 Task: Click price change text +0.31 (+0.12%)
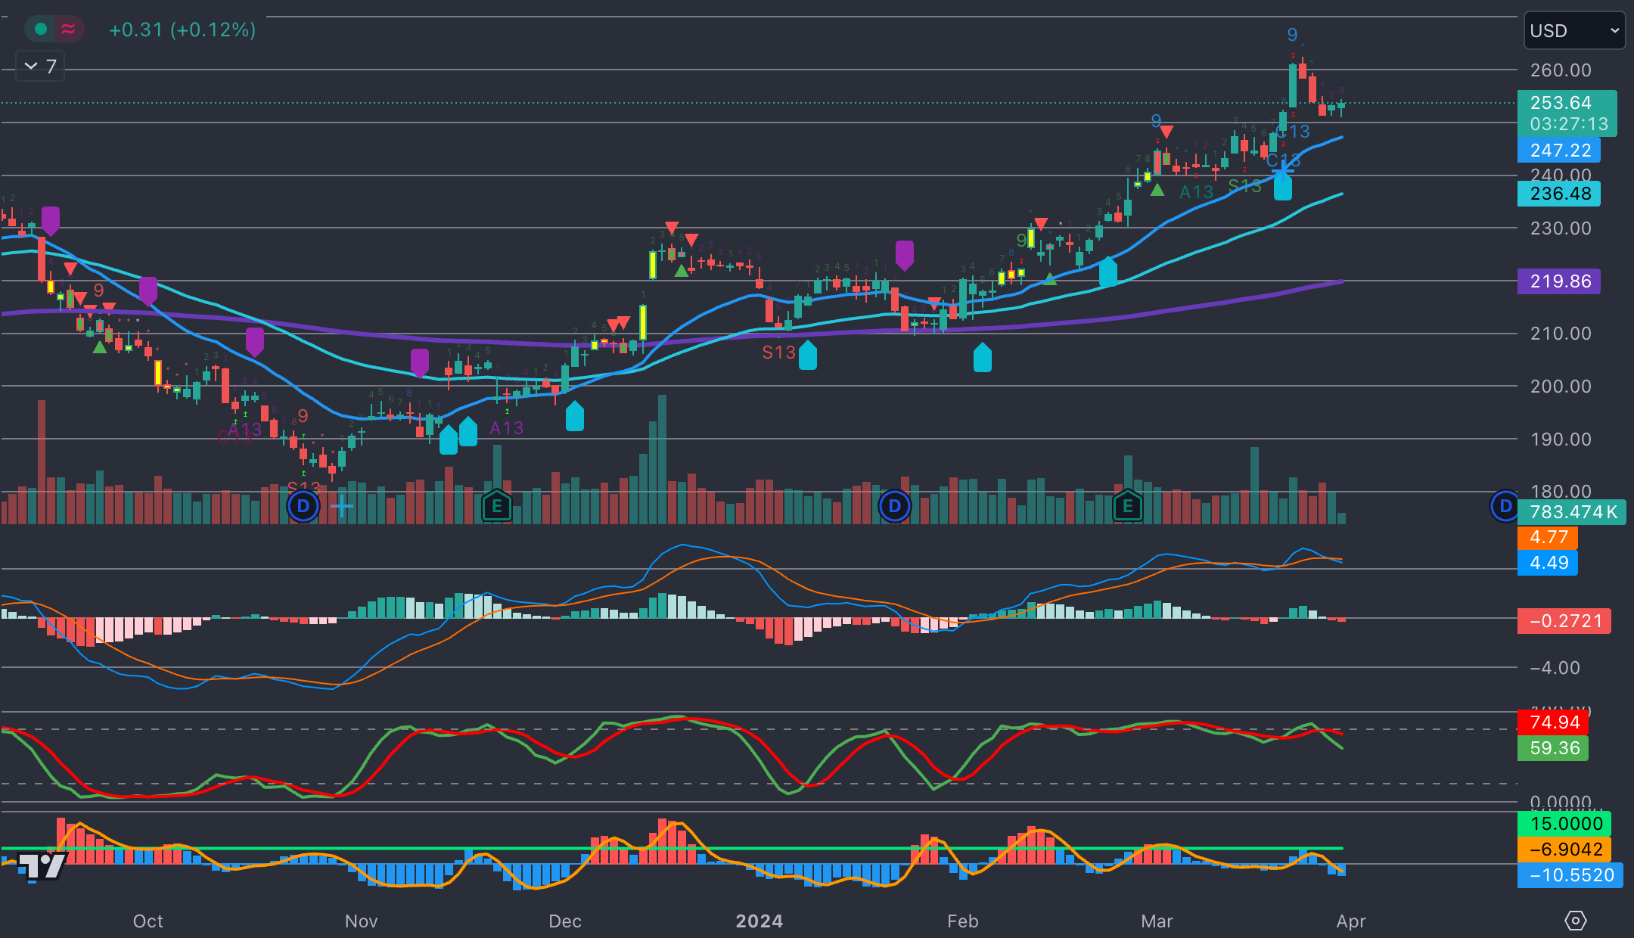[182, 30]
